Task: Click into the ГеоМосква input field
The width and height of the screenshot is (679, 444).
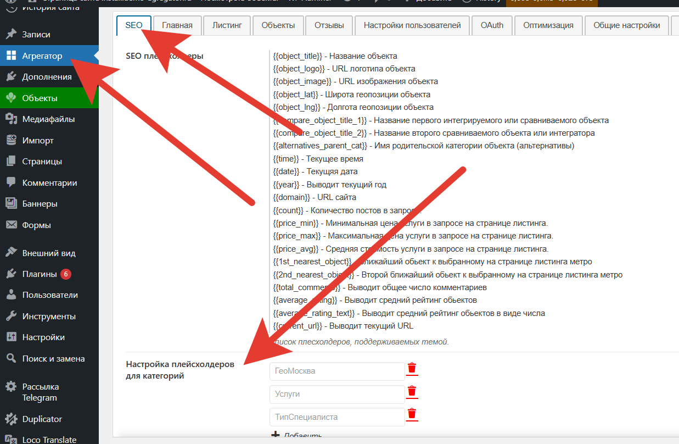Action: (x=336, y=371)
